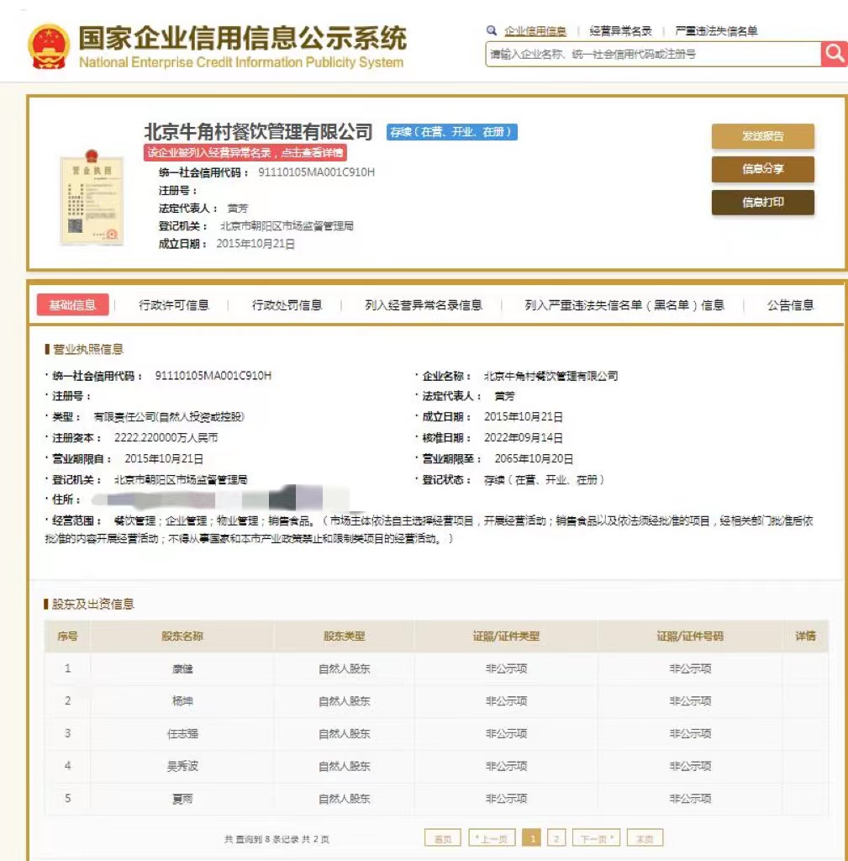The image size is (848, 861).
Task: Click the company type 有限责任公司(自然人投资或控股)
Action: point(168,417)
